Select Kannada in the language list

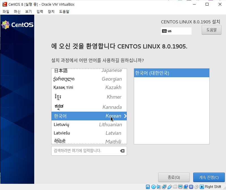[89, 107]
